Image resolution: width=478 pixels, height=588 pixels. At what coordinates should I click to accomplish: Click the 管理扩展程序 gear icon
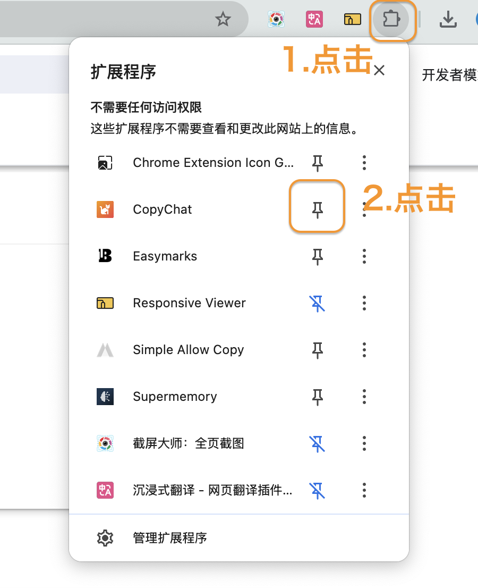pos(105,537)
